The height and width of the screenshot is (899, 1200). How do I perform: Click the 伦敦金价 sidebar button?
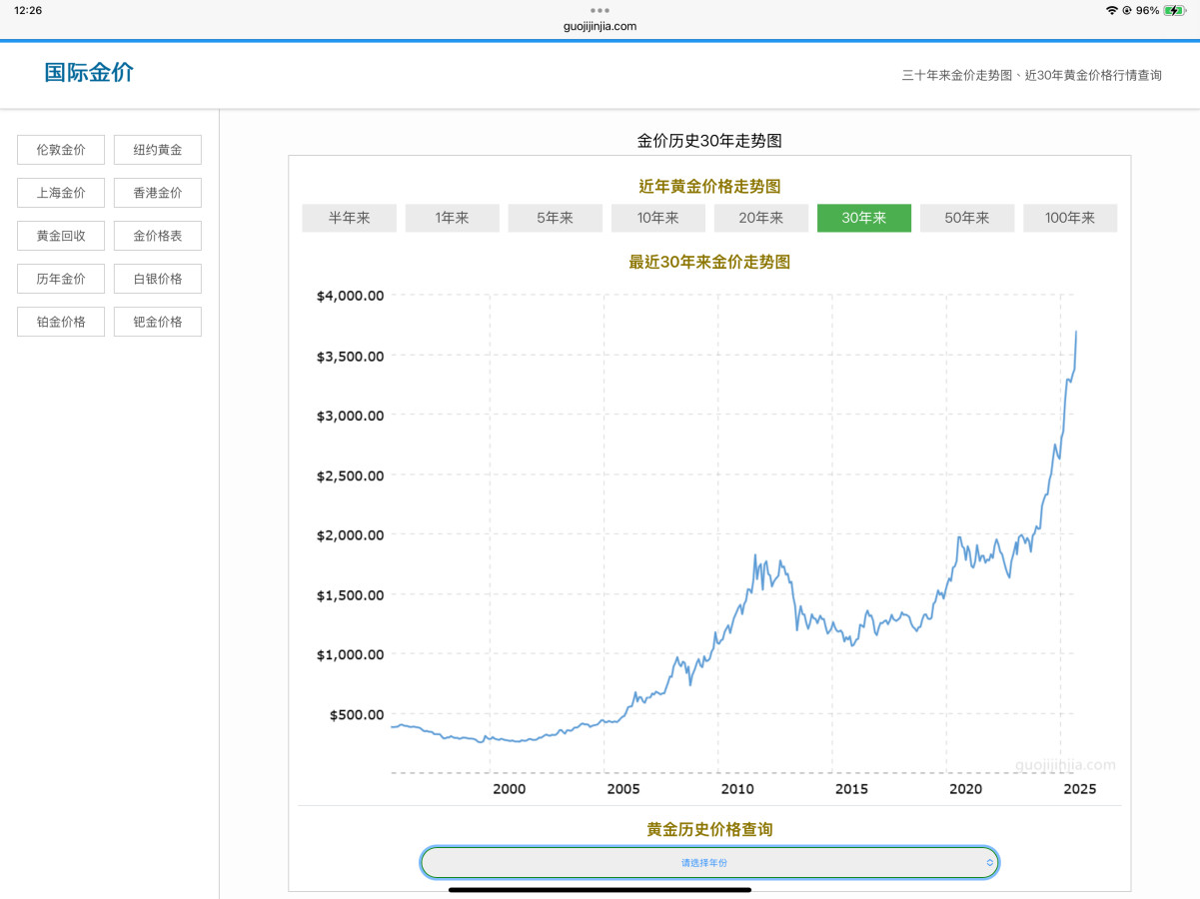[x=61, y=150]
